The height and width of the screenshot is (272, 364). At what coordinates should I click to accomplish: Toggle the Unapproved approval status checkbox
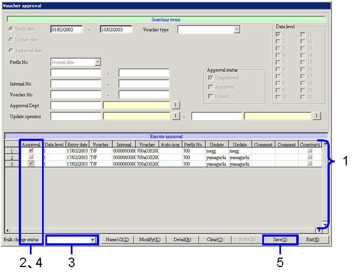click(210, 78)
